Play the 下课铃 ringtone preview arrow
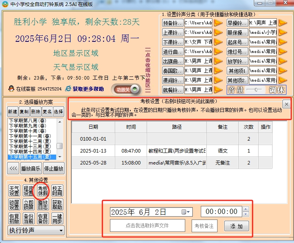Image resolution: width=294 pixels, height=243 pixels. click(218, 42)
